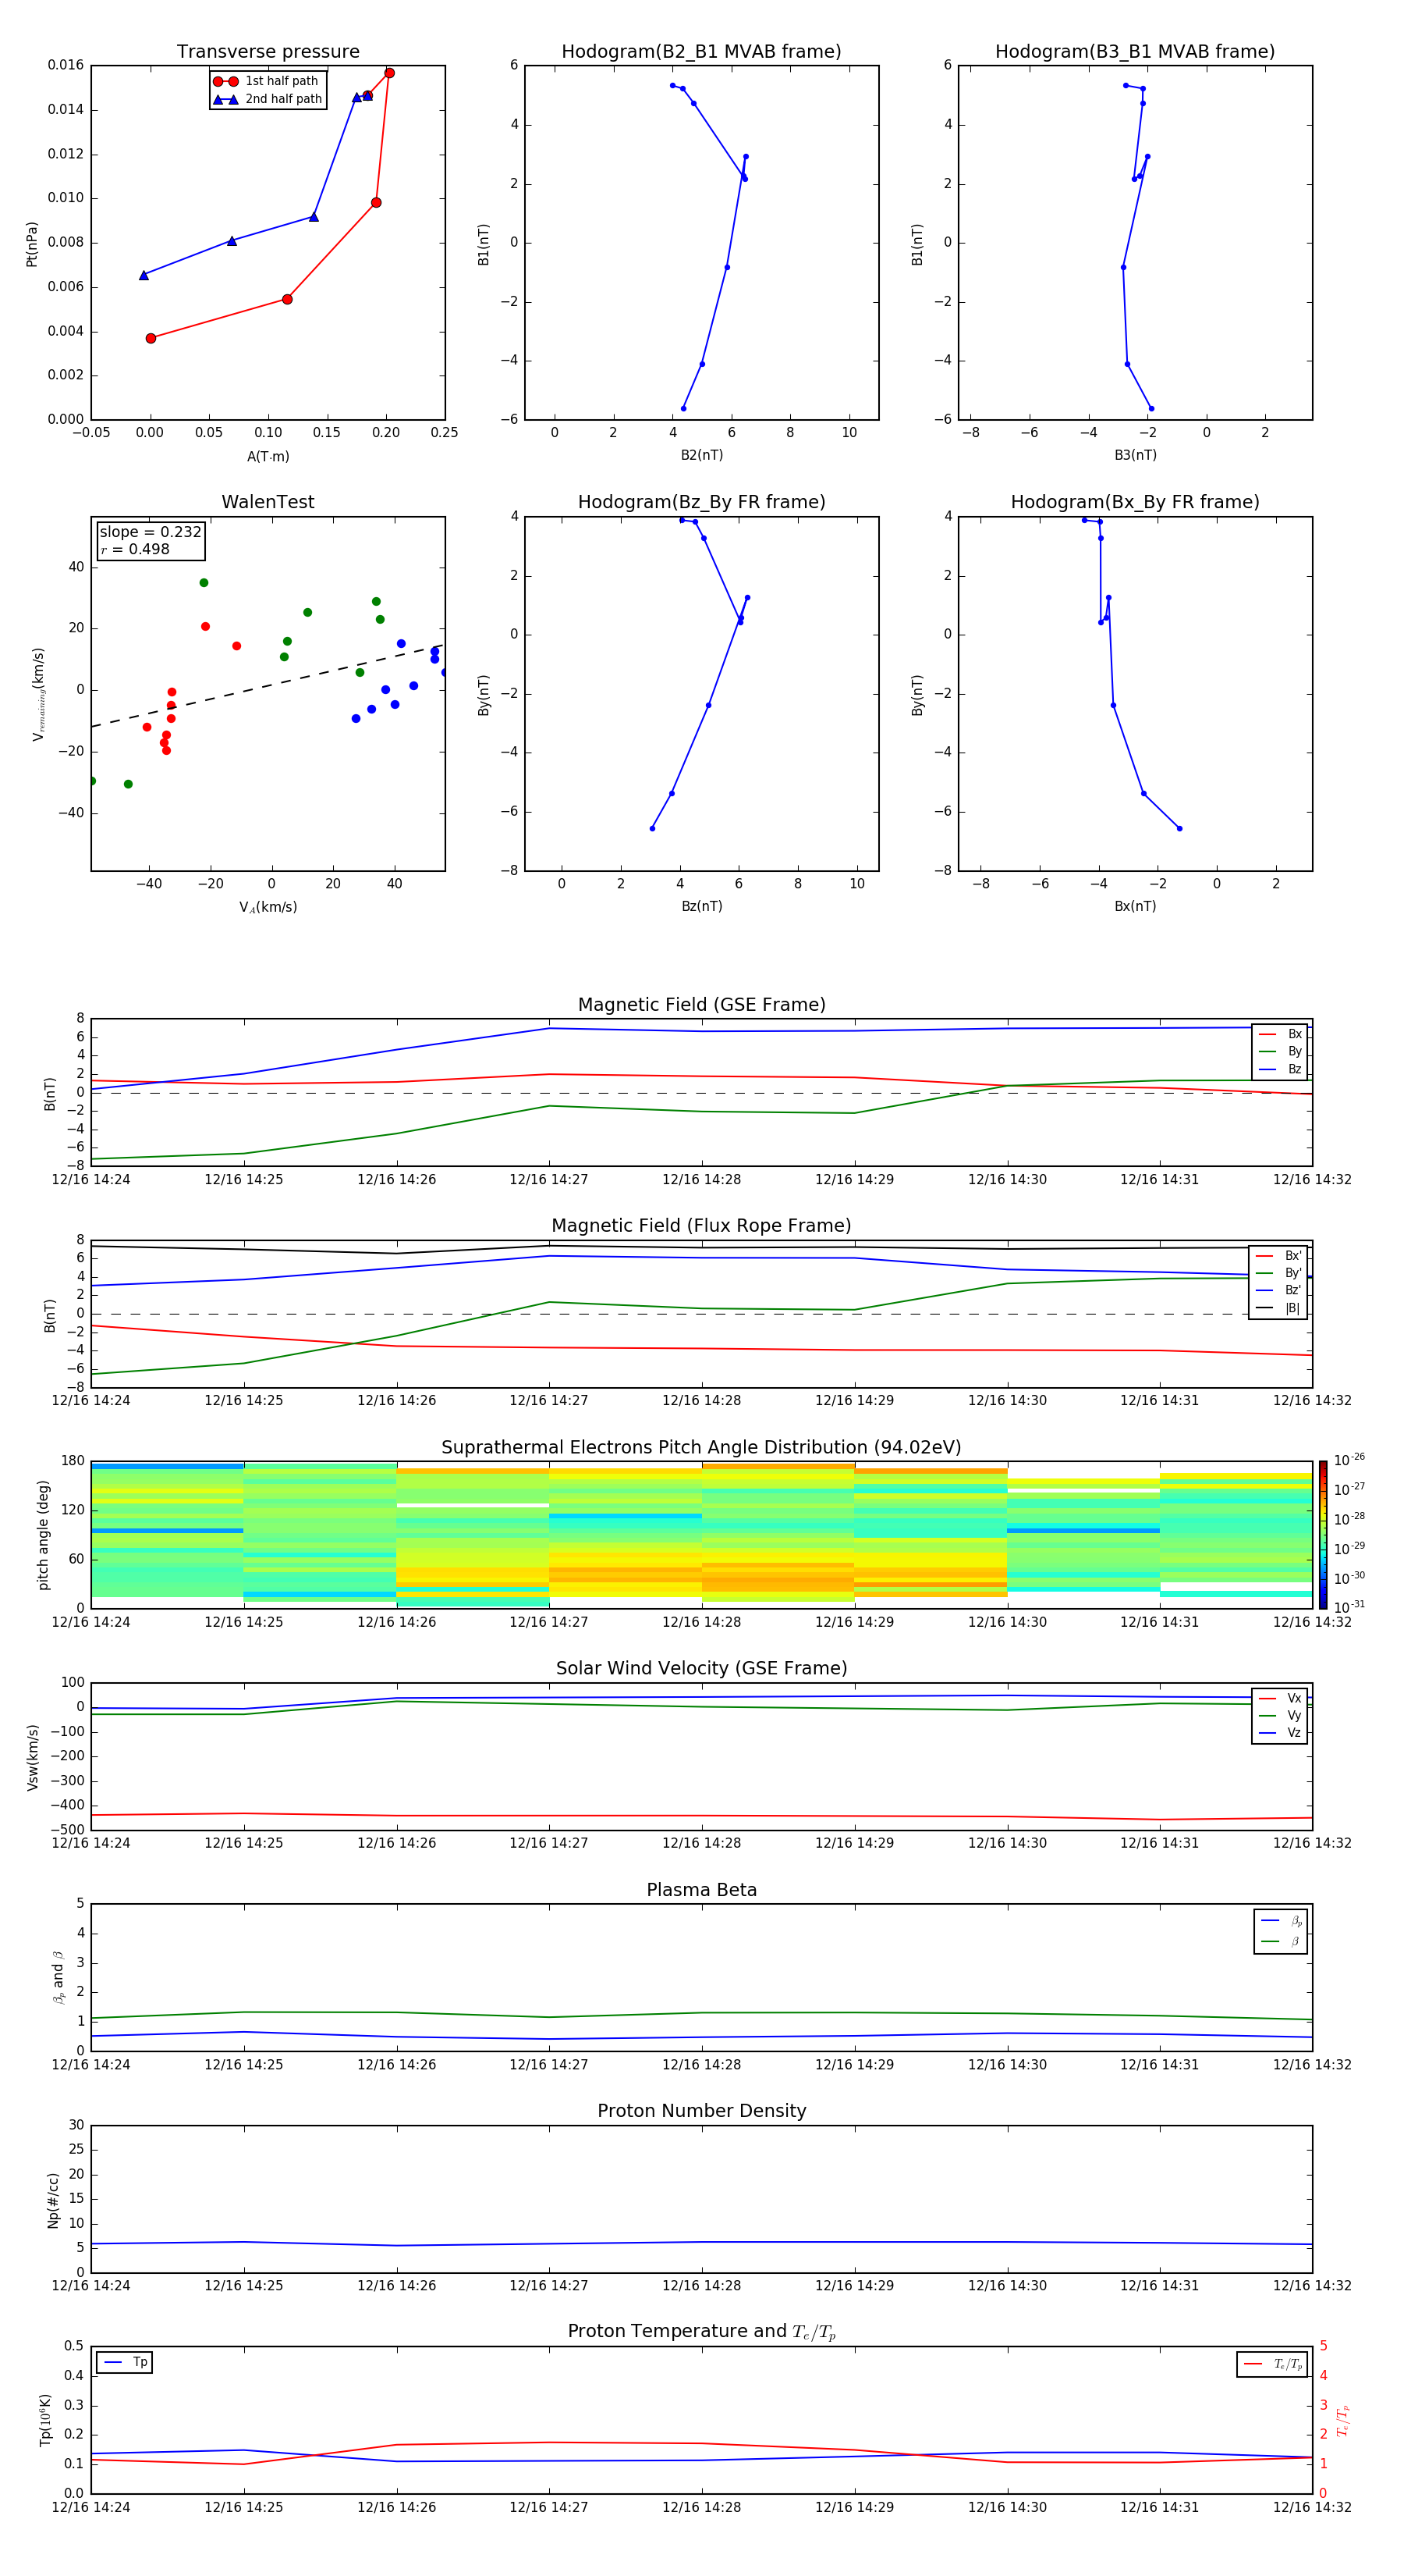Click the 'pitch angle (deg)' y-axis label

[x=43, y=1535]
